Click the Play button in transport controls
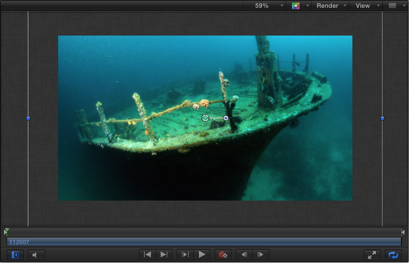 202,254
